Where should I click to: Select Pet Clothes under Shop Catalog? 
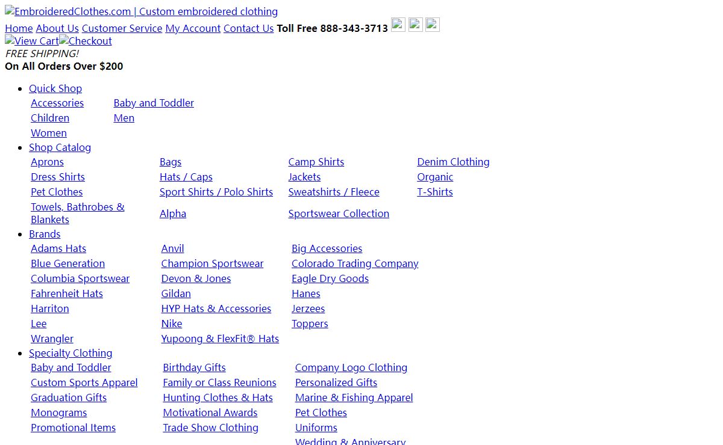click(57, 192)
